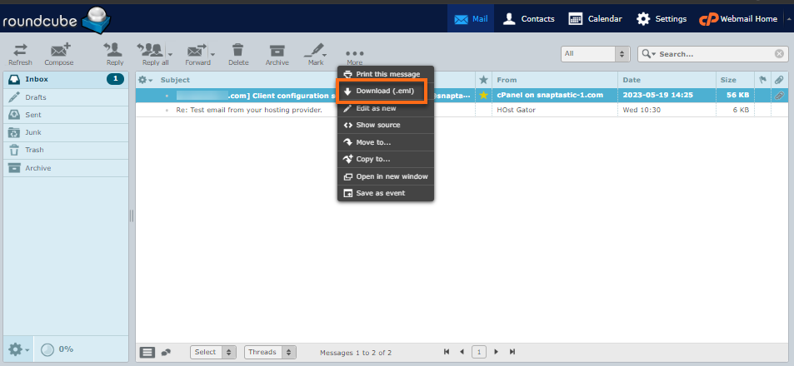Delete the selected message
The width and height of the screenshot is (794, 366).
tap(238, 54)
